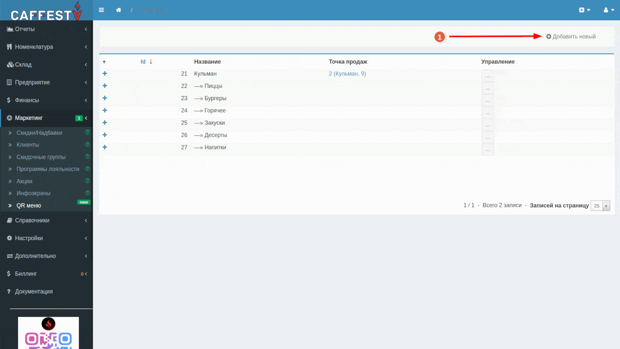Viewport: 620px width, 349px height.
Task: Select QR меню in sidebar
Action: tap(29, 205)
